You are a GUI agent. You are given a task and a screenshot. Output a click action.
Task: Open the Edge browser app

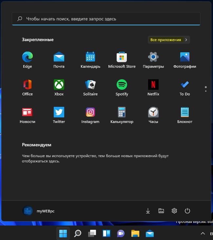(x=28, y=60)
